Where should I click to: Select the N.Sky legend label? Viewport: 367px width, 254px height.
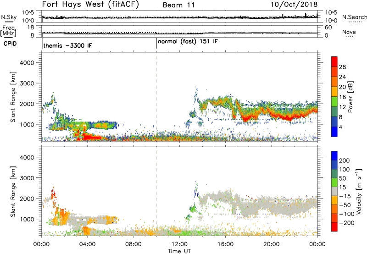tap(9, 17)
